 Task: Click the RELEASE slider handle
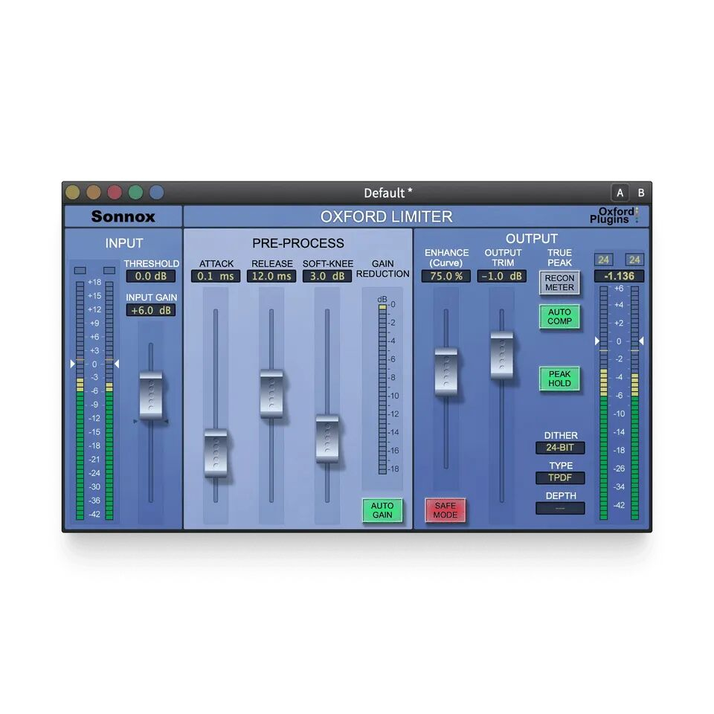pos(271,393)
